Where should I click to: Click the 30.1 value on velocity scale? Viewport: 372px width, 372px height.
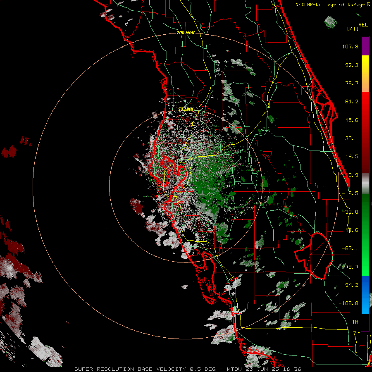tap(352, 138)
